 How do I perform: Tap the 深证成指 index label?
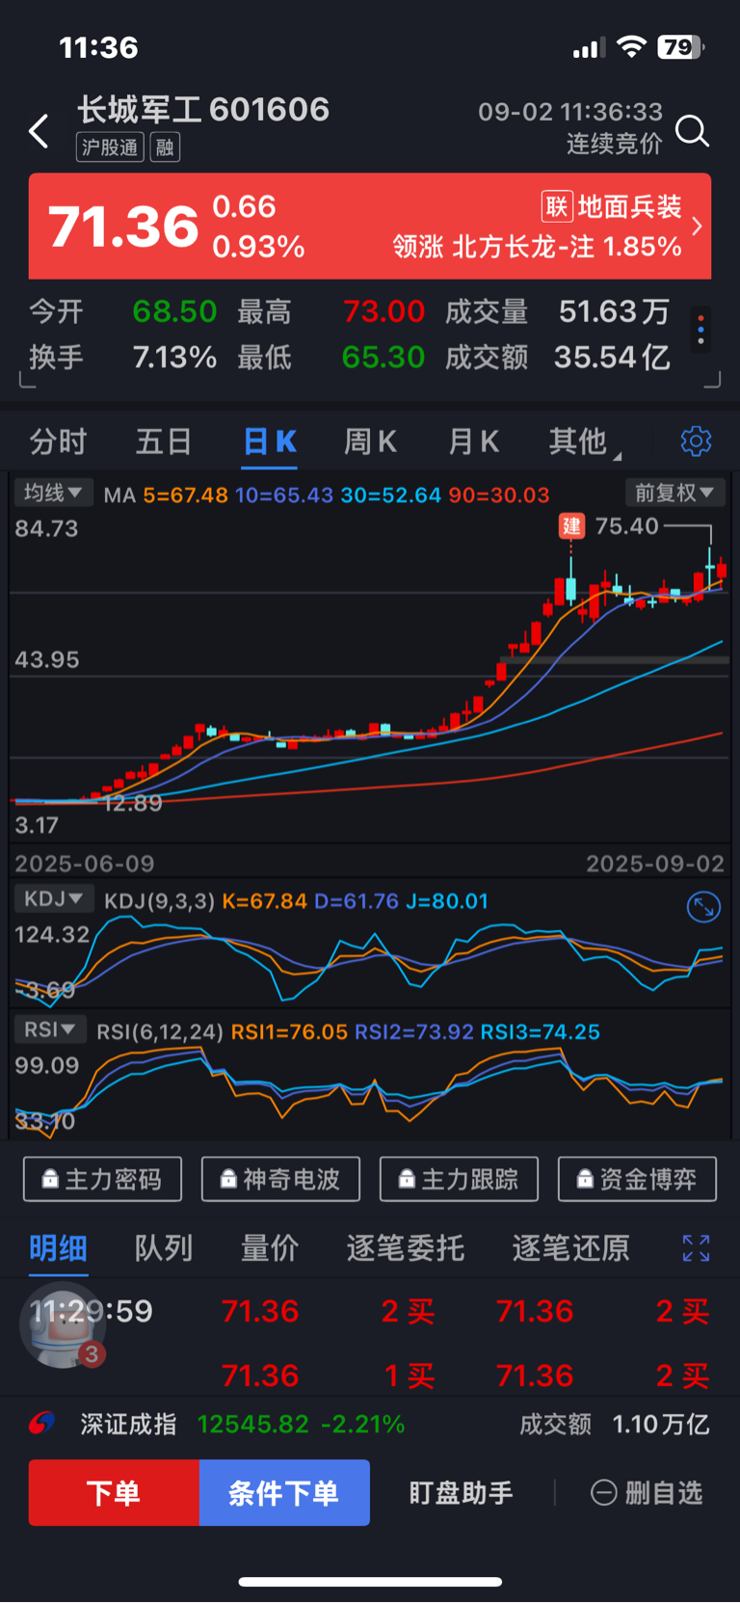tap(128, 1424)
